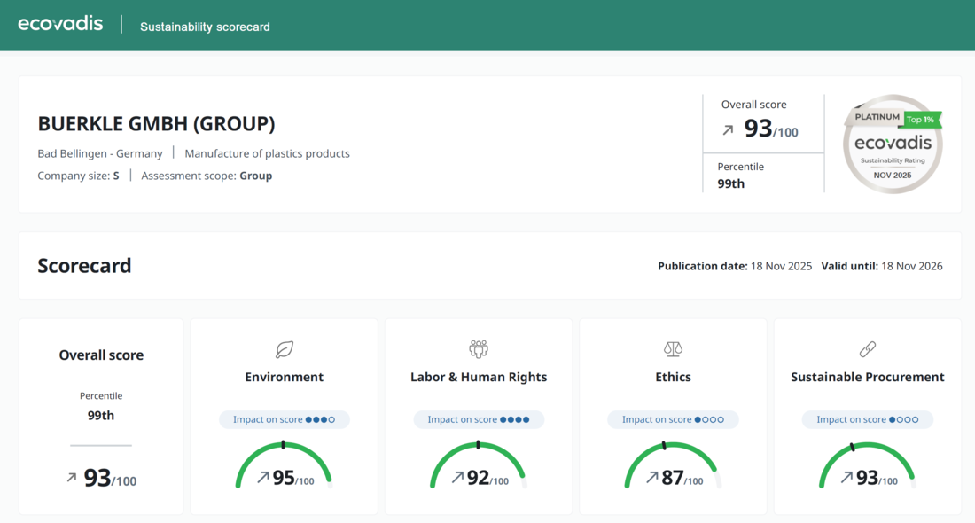Click the EcoVadis logo in header
Viewport: 975px width, 523px height.
pyautogui.click(x=60, y=24)
